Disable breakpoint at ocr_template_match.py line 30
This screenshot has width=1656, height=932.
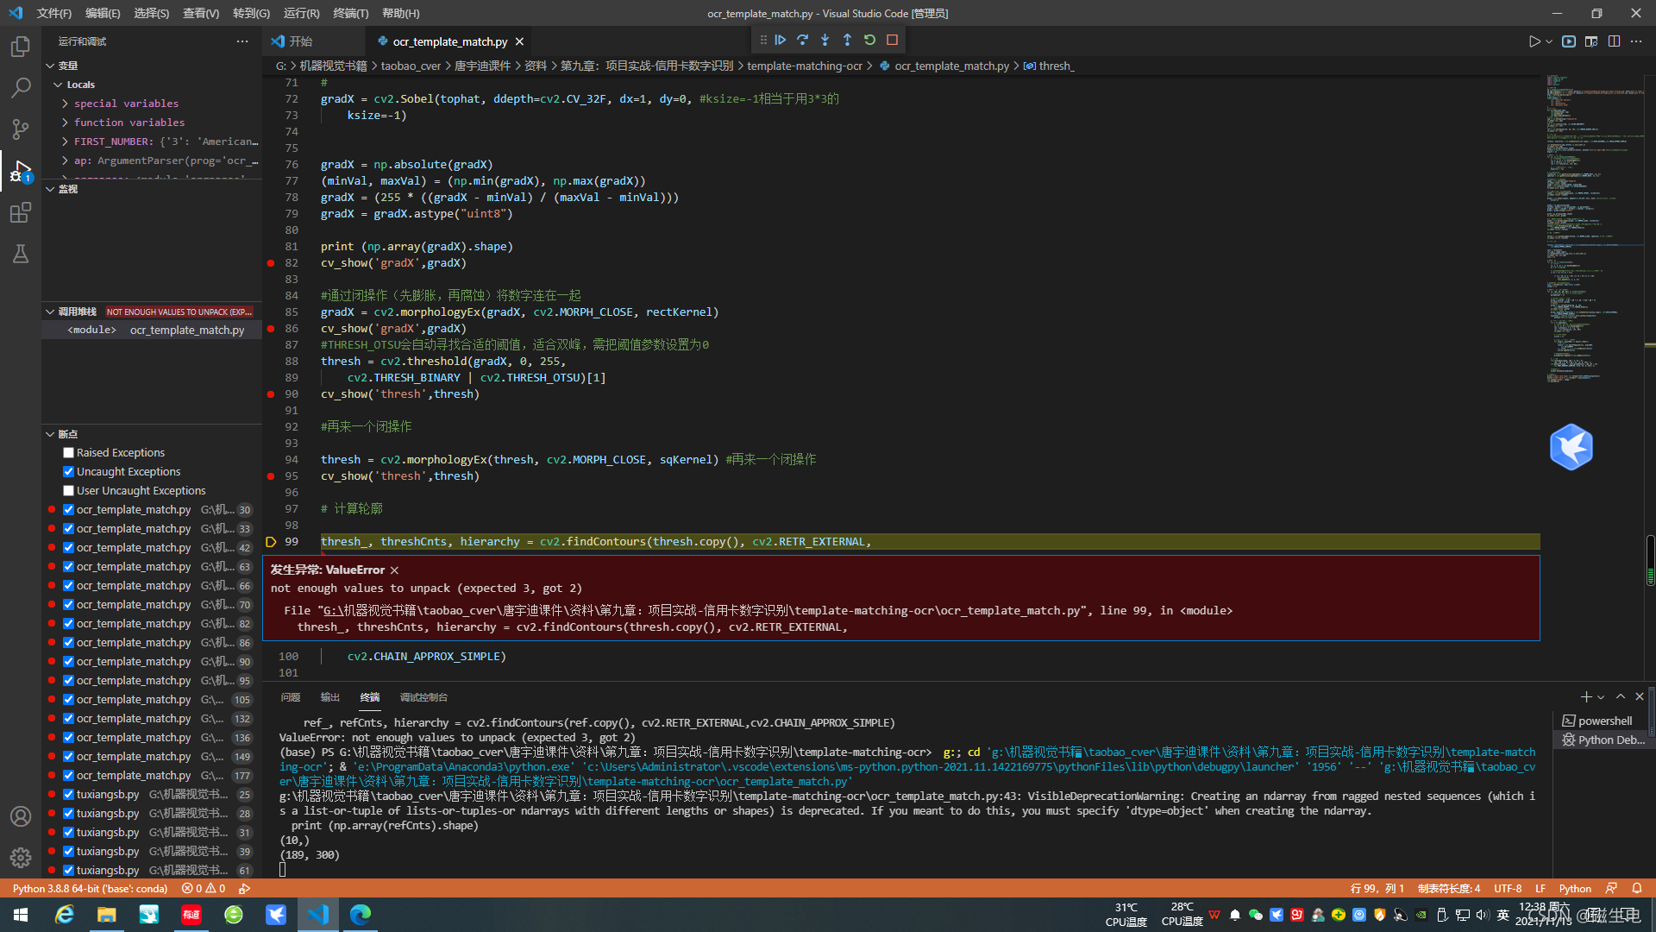(x=68, y=510)
